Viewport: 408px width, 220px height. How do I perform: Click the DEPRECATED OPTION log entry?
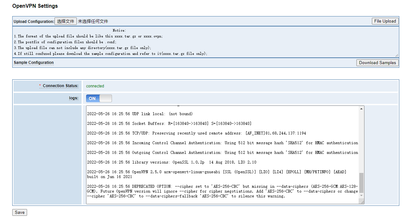[x=222, y=191]
